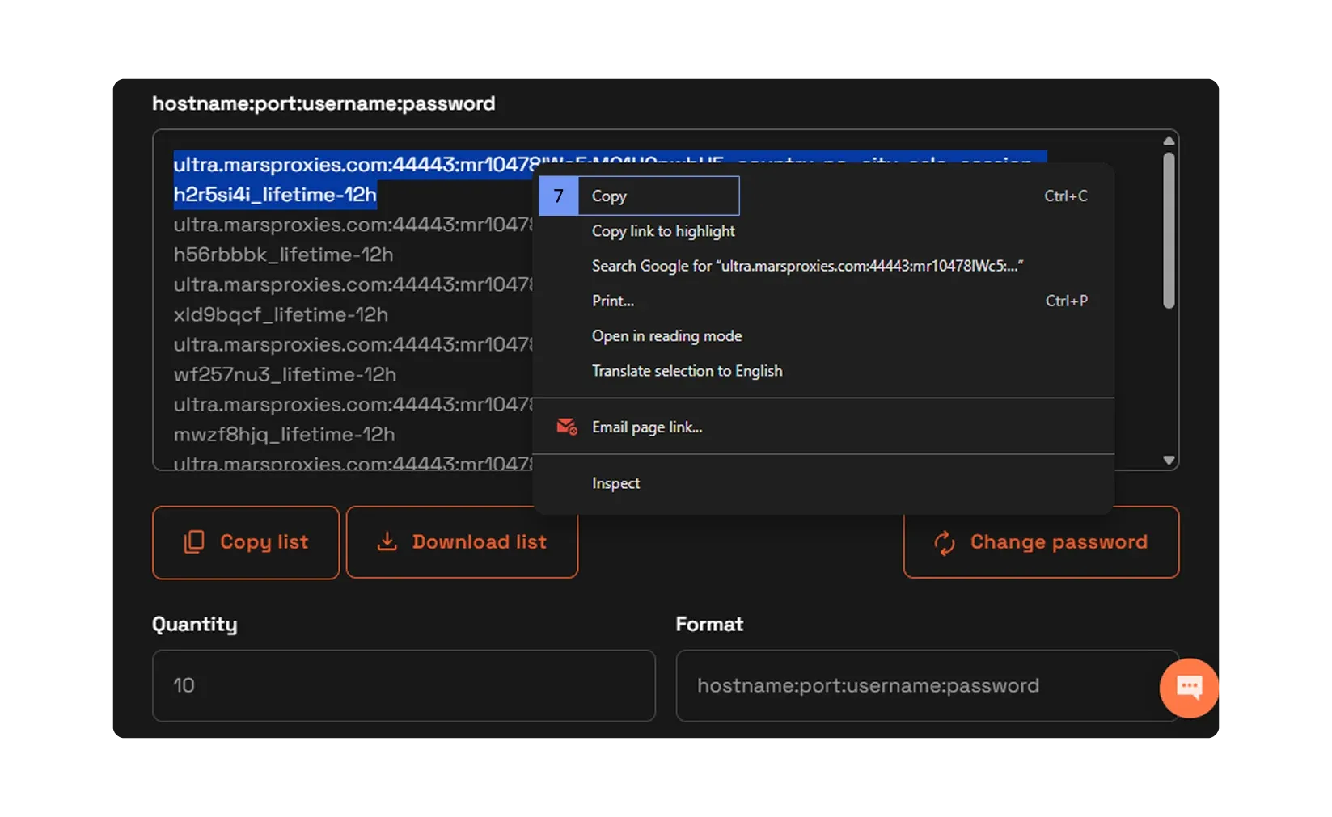The width and height of the screenshot is (1332, 817).
Task: Click the proxy list scrollbar thumb
Action: coord(1169,231)
